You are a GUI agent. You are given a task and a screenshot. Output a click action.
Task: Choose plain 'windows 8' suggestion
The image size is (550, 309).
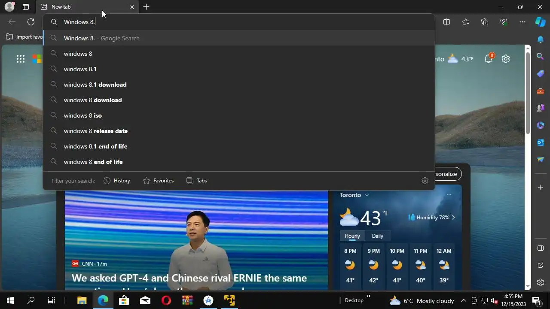click(x=239, y=54)
